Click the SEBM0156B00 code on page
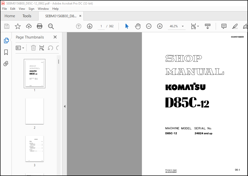The height and width of the screenshot is (176, 248). 237,37
